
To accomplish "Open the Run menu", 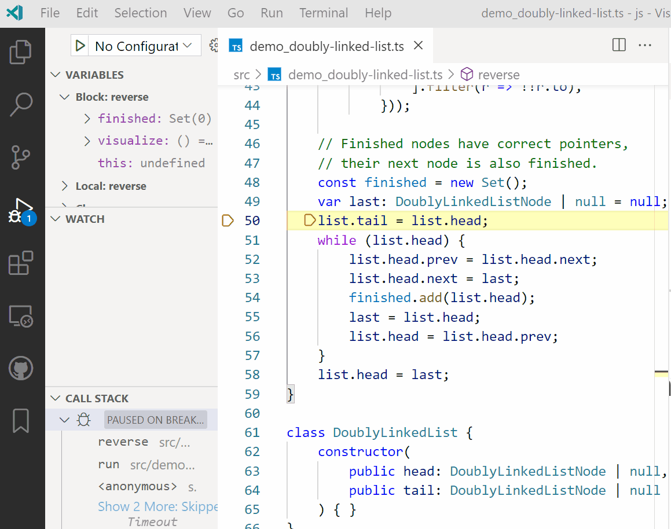I will [272, 13].
